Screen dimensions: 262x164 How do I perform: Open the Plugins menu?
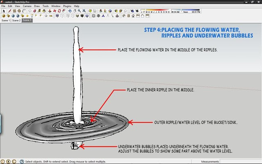(67, 6)
